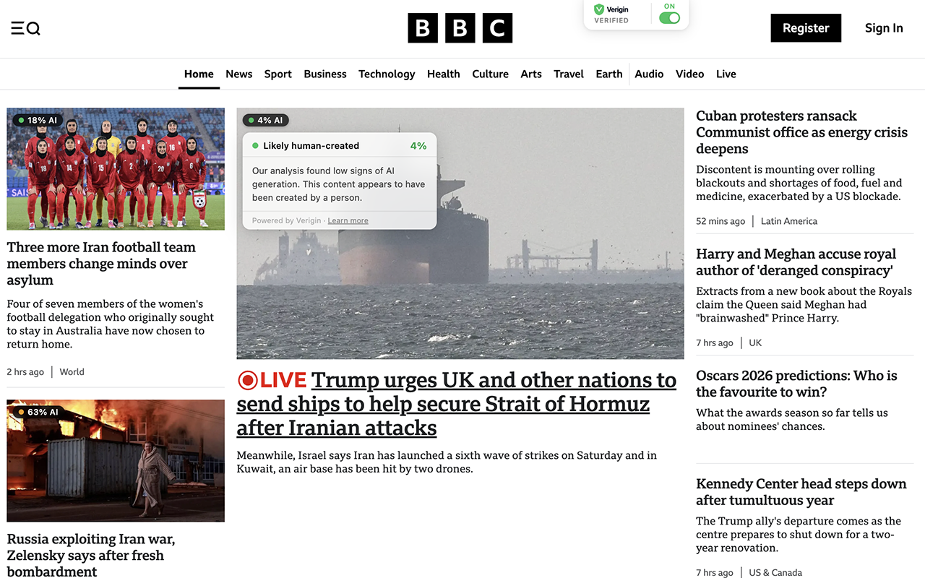Open the Live section
This screenshot has width=925, height=578.
coord(726,74)
